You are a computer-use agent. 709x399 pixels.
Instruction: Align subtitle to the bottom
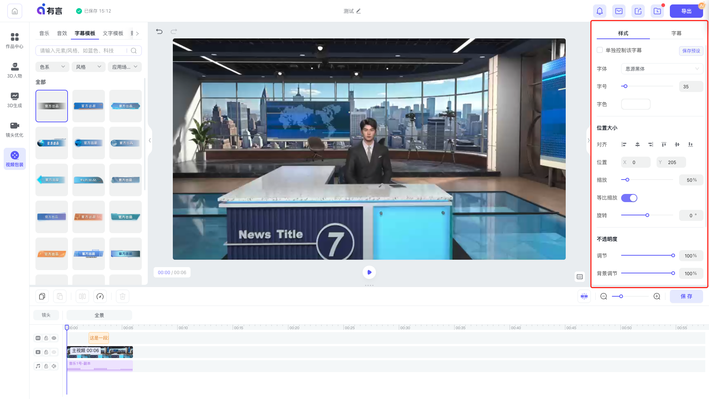click(691, 144)
